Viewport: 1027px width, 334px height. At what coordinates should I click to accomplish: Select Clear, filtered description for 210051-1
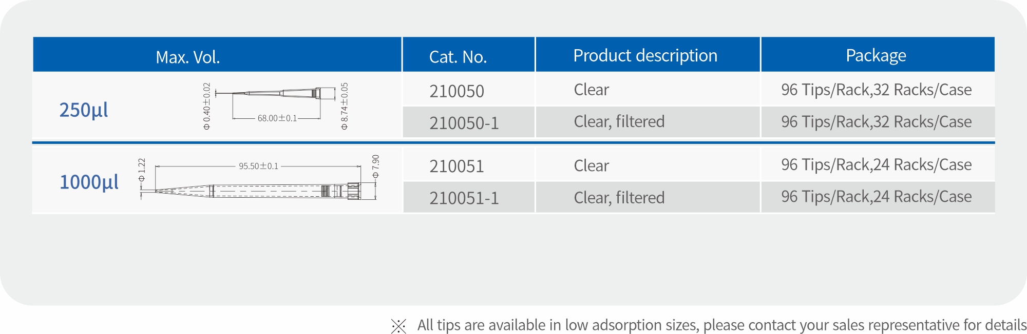pyautogui.click(x=619, y=197)
